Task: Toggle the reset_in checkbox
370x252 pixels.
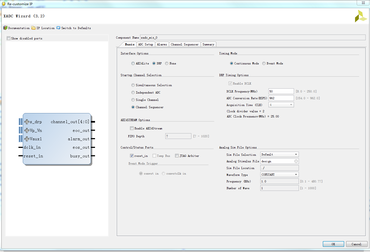Action: pyautogui.click(x=132, y=156)
